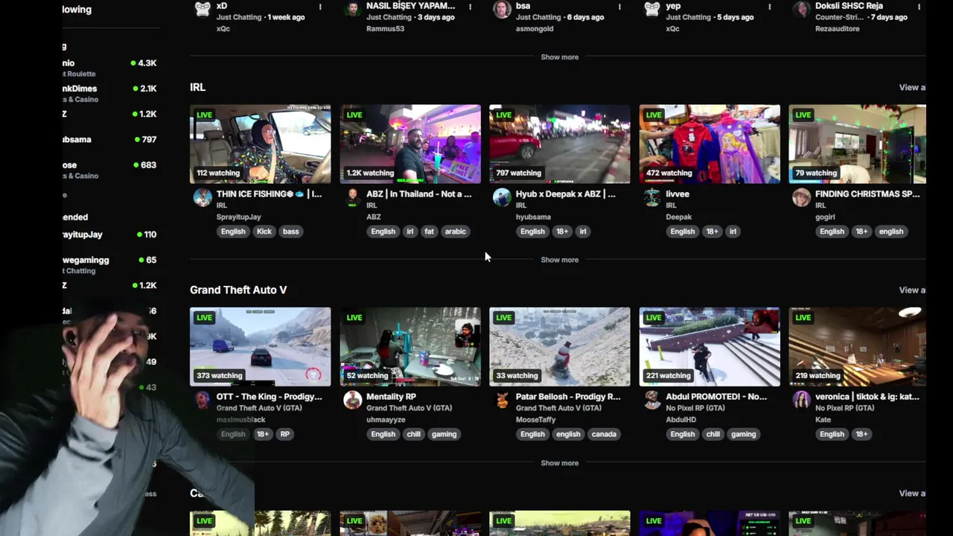Expand Show more below Grand Theft Auto V row
This screenshot has width=953, height=536.
click(x=559, y=463)
